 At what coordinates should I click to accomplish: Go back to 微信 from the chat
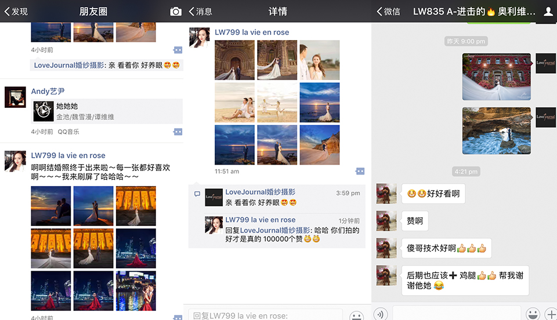tap(389, 12)
